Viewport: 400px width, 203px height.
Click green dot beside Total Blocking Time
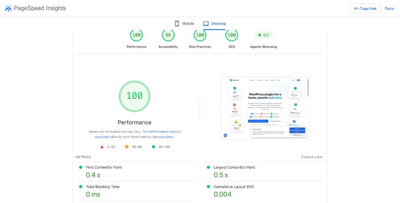[81, 187]
